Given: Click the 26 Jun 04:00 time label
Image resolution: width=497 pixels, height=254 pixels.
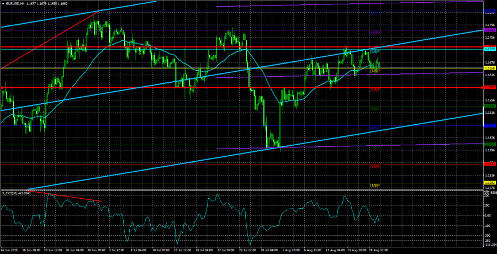Looking at the screenshot, I should (75, 250).
